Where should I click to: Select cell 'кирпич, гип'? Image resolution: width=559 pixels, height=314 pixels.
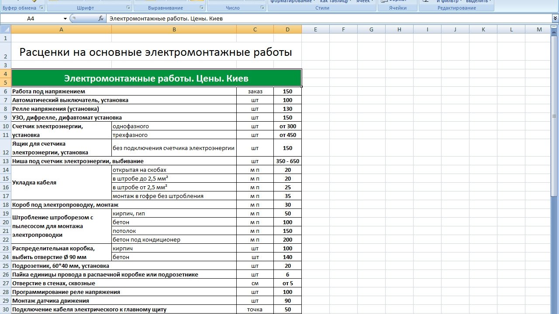[x=174, y=213]
